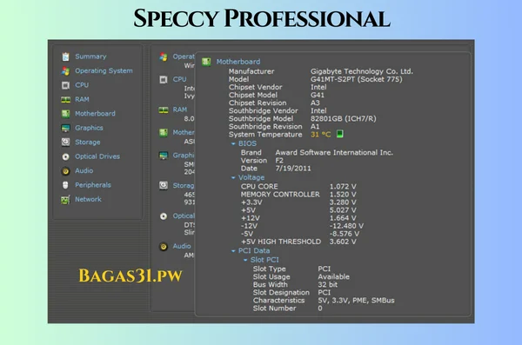Select the '31 °C' system temperature value
Image resolution: width=522 pixels, height=345 pixels.
coord(320,135)
